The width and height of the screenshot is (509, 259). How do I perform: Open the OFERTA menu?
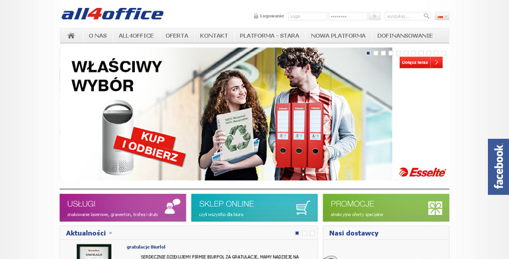(177, 36)
